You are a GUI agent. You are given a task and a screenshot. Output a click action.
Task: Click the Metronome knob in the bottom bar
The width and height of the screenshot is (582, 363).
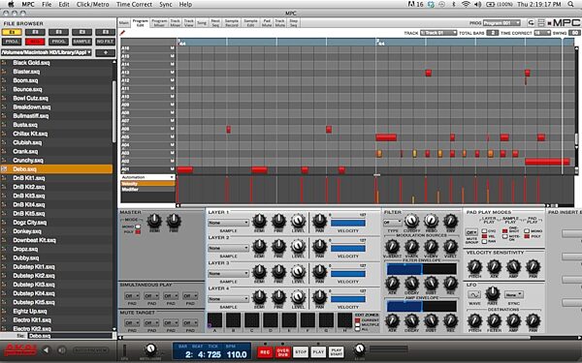point(150,348)
